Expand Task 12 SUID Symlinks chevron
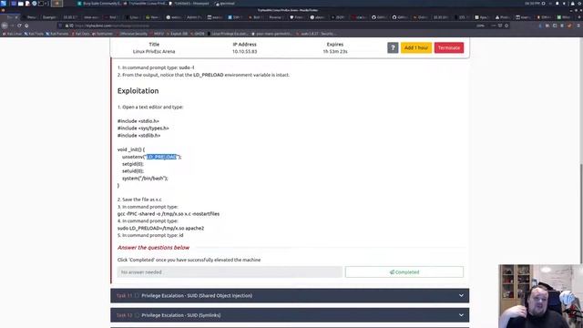Viewport: 583px width, 328px height. [461, 315]
